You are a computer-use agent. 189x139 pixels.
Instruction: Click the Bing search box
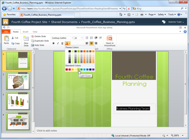point(158,9)
